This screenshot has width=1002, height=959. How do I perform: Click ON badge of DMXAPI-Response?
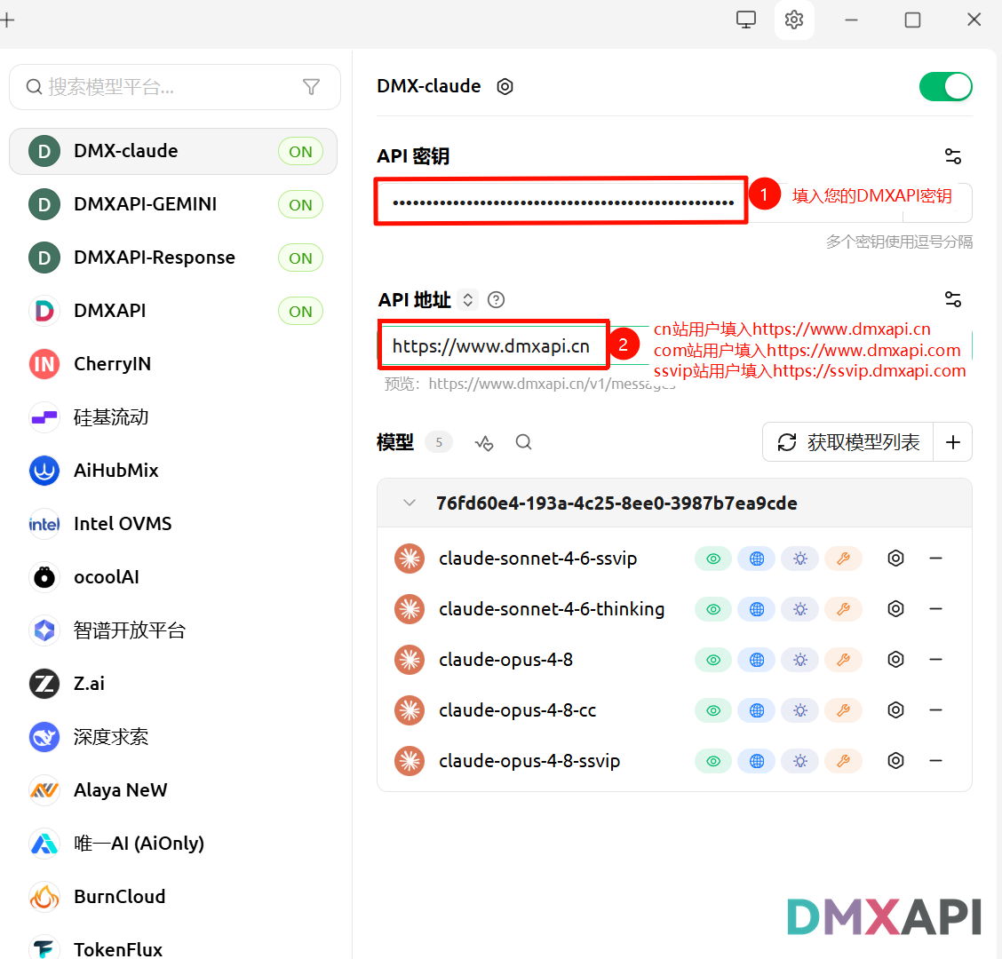[300, 258]
